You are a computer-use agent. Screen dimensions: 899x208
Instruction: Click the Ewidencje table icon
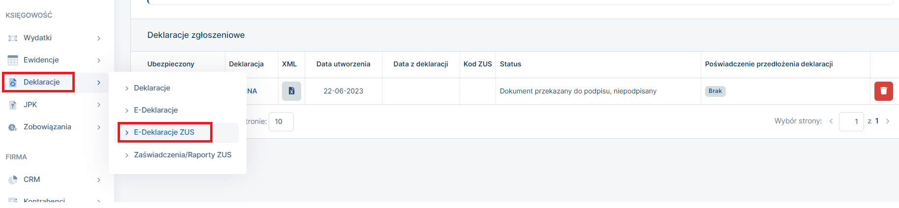(13, 60)
